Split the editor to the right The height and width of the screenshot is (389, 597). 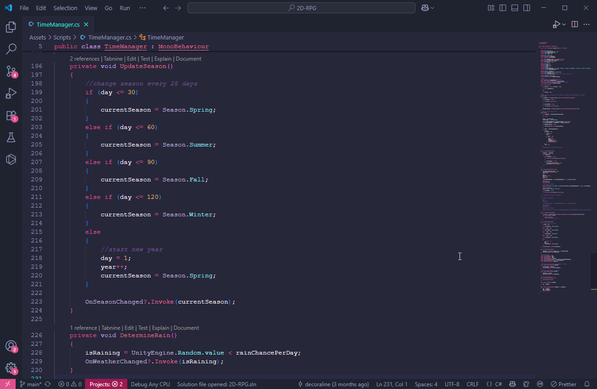[x=574, y=24]
